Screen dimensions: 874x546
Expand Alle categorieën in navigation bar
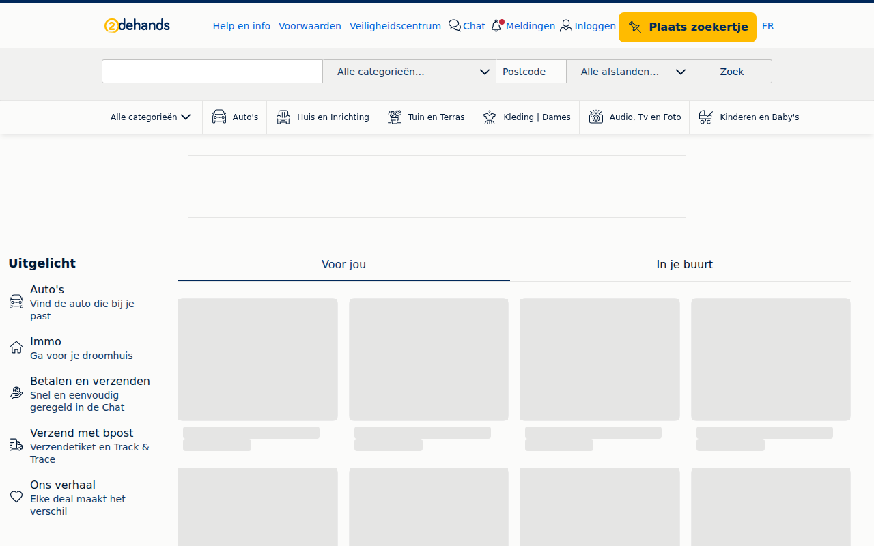click(151, 117)
